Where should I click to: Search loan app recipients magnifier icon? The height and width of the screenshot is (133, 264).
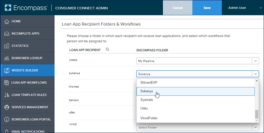click(107, 49)
